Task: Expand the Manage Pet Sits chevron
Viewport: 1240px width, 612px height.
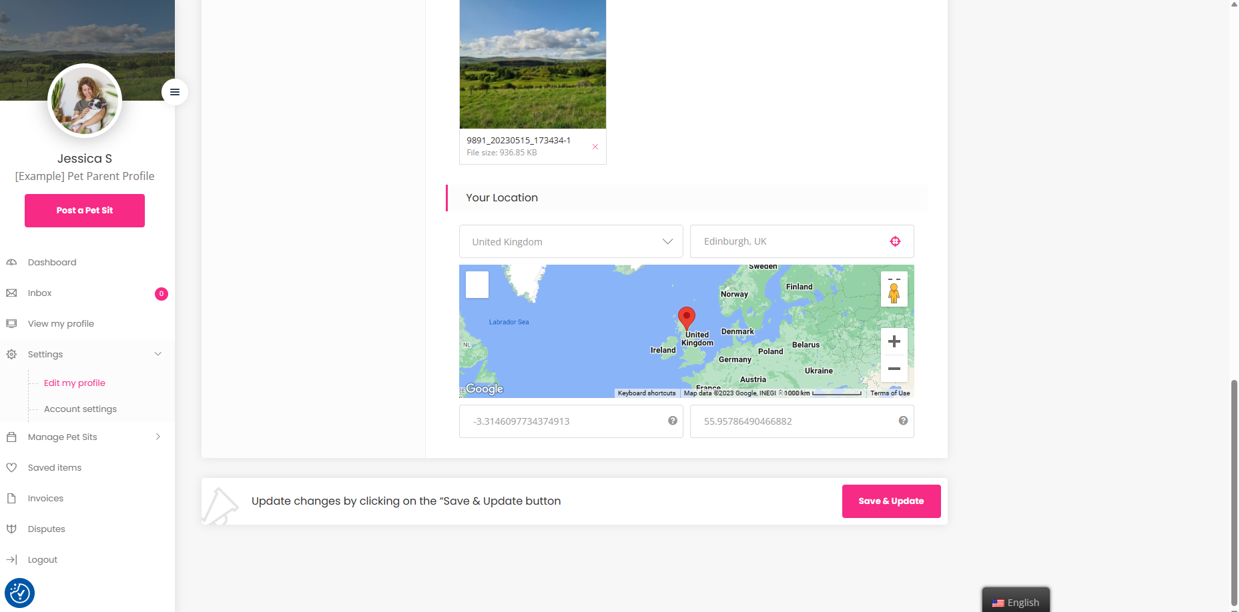Action: click(x=158, y=437)
